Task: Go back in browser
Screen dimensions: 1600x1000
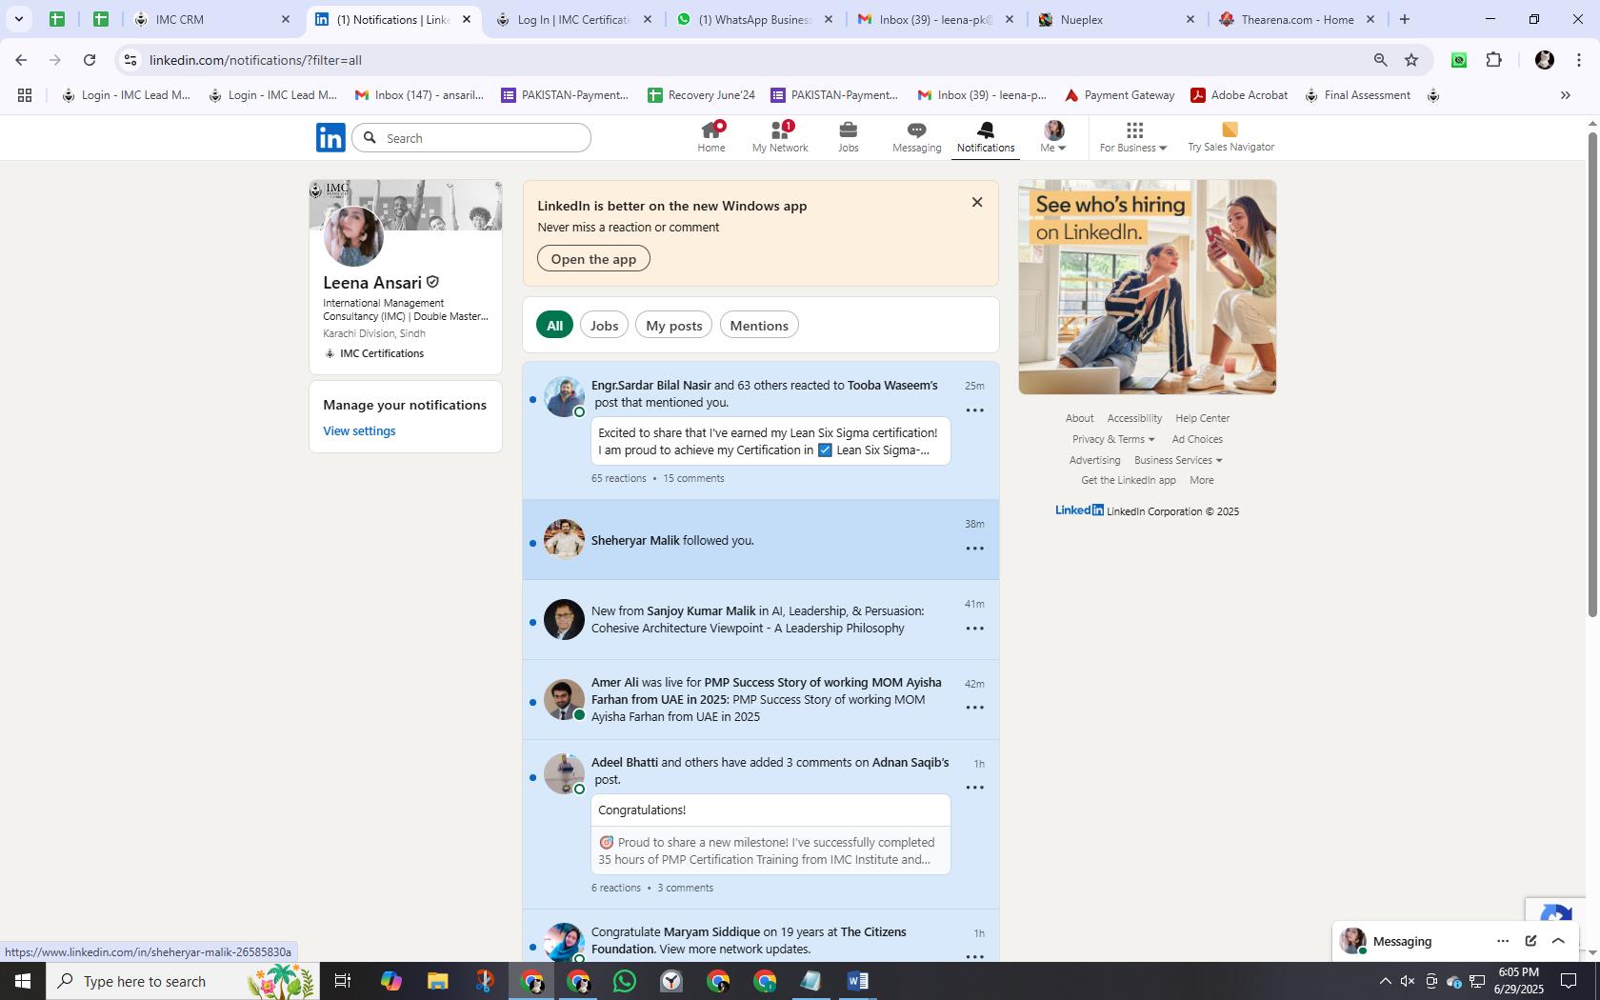Action: (21, 60)
